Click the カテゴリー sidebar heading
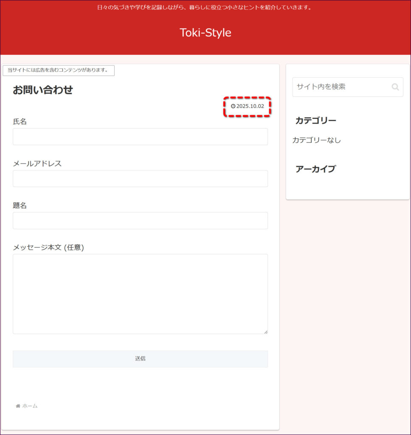411x435 pixels. [x=315, y=121]
